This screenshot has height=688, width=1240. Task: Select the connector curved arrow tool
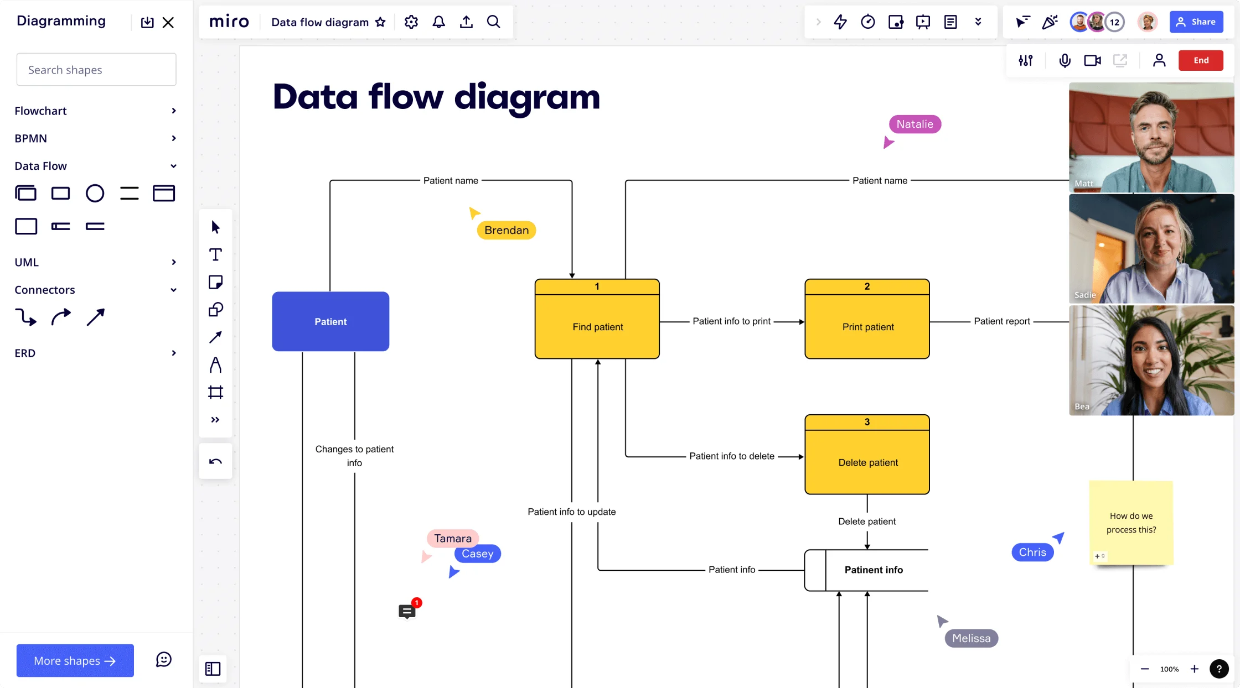(60, 317)
